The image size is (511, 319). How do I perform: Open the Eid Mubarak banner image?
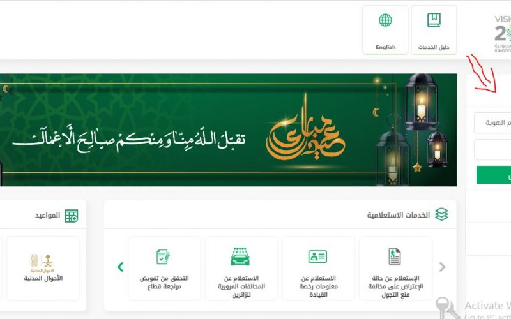[228, 130]
